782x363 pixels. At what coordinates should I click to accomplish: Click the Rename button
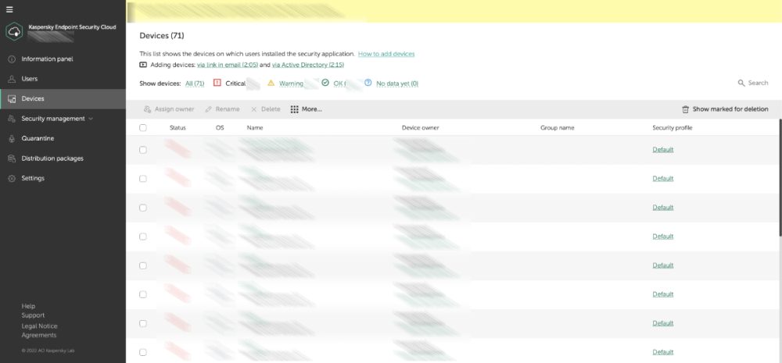[x=222, y=109]
